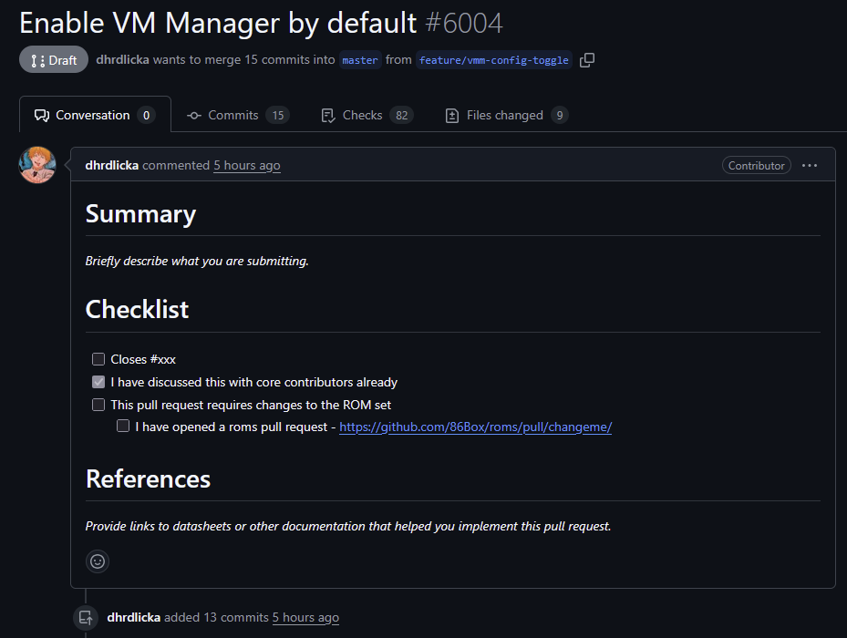Viewport: 847px width, 638px height.
Task: Open dhrdlicka profile from the merge description
Action: click(122, 59)
